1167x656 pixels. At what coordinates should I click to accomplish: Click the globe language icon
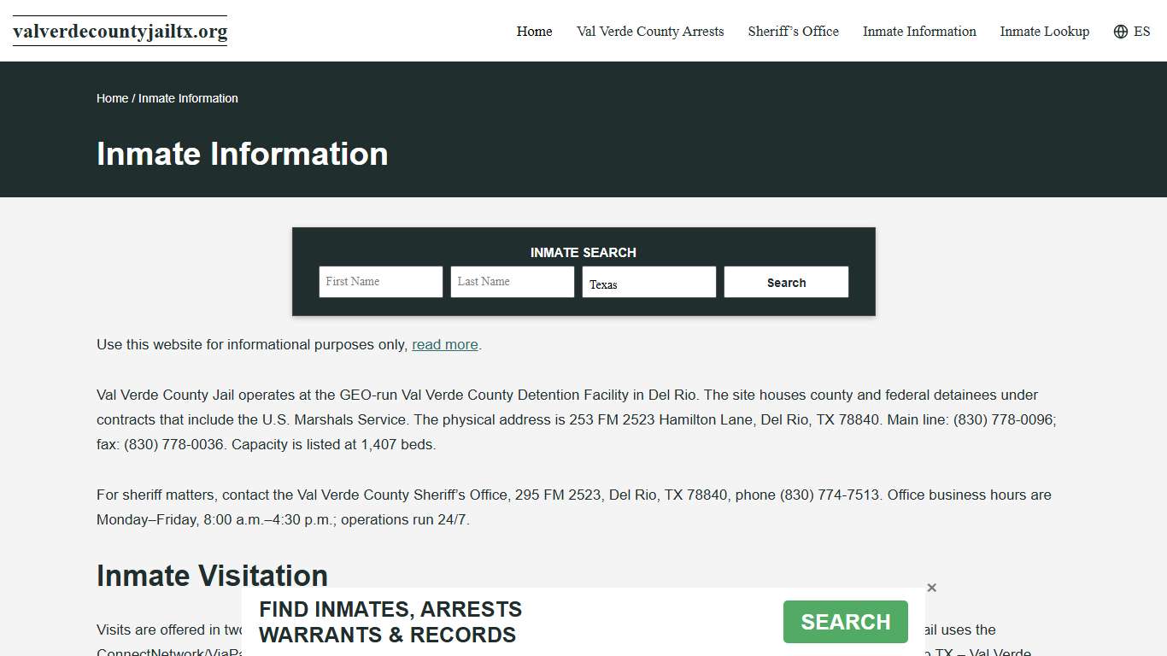click(x=1119, y=31)
